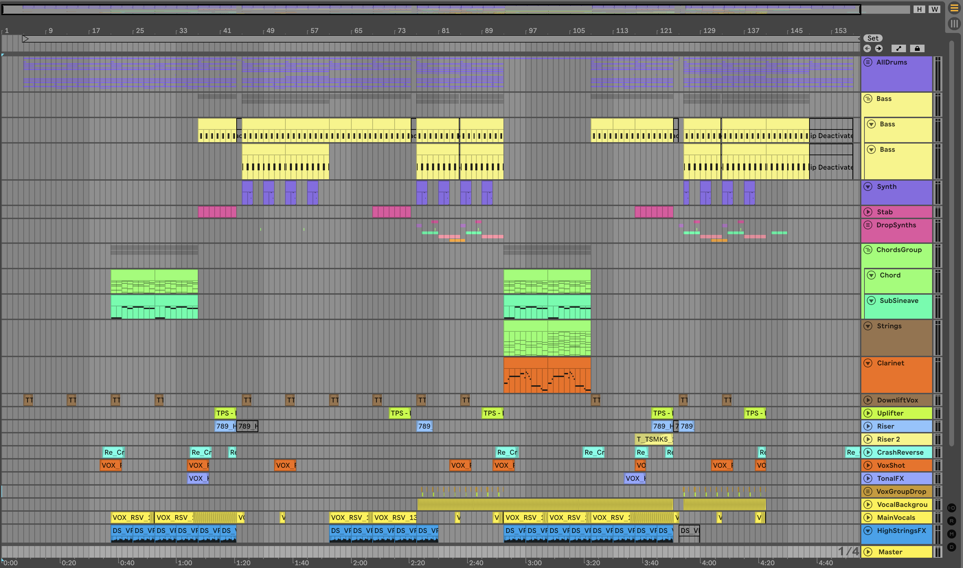Collapse the AllDrums group track
The image size is (963, 568).
(x=868, y=63)
